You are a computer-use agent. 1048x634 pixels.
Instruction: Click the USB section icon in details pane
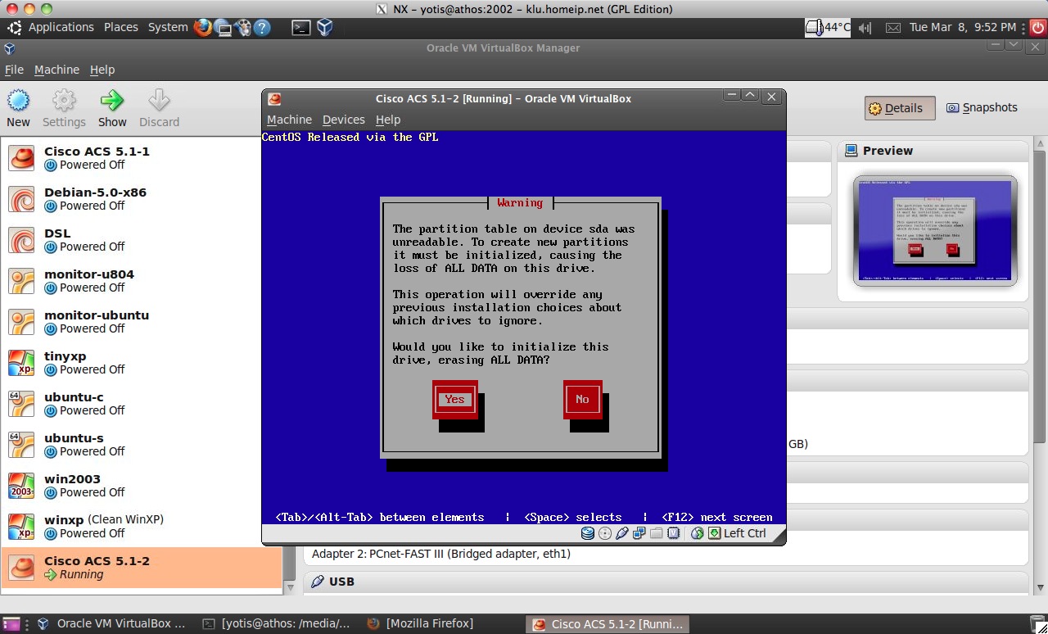[318, 581]
